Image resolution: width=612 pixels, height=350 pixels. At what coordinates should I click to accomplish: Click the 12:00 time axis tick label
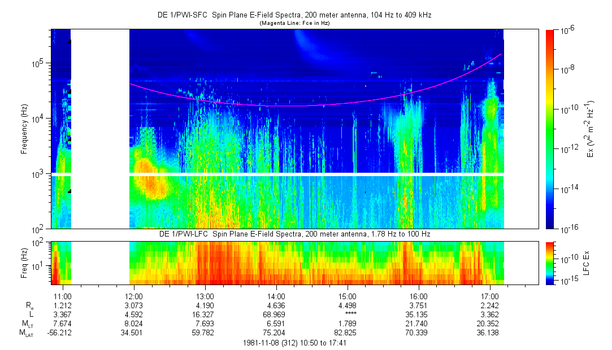133,296
